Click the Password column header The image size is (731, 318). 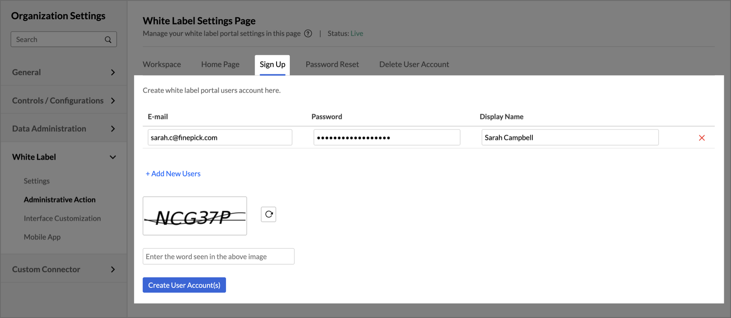point(327,117)
